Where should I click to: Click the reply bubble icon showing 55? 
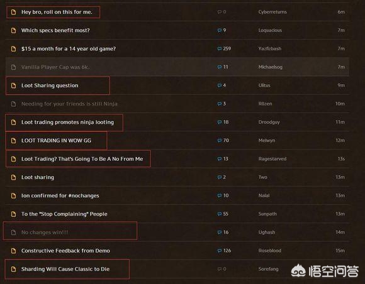click(219, 214)
